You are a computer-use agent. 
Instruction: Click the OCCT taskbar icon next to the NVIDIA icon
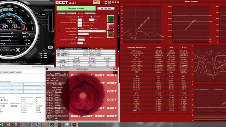(60, 125)
